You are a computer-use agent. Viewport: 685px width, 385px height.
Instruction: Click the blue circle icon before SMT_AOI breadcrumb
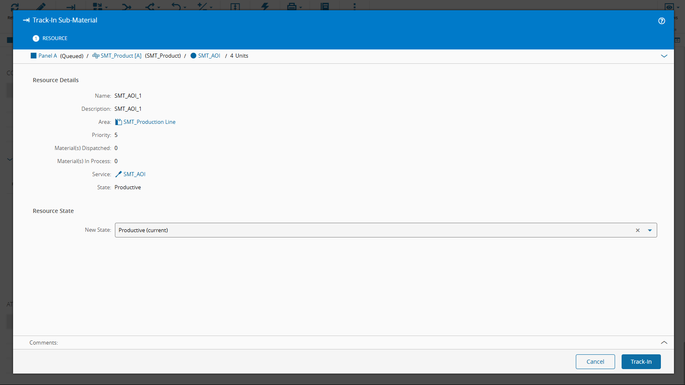(x=193, y=56)
